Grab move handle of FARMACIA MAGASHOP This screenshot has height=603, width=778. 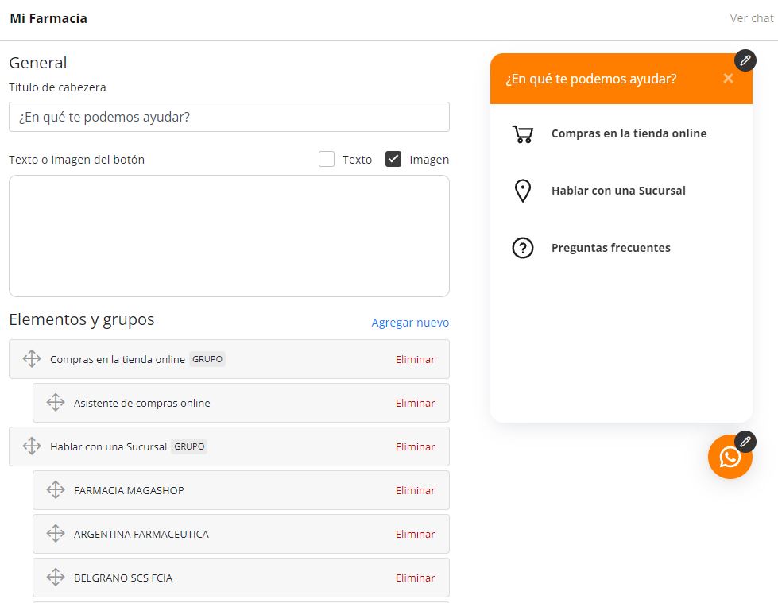(56, 489)
